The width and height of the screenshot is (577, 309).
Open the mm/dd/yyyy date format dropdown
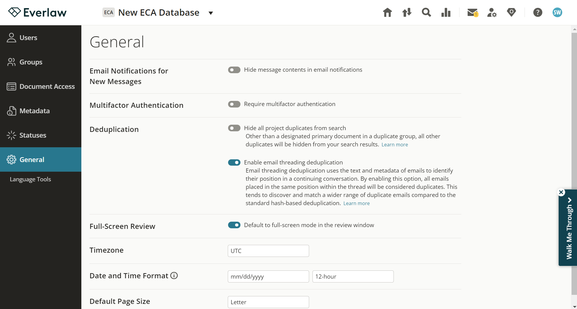268,276
